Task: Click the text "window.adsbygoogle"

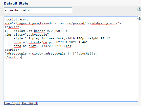Action: [x=49, y=54]
